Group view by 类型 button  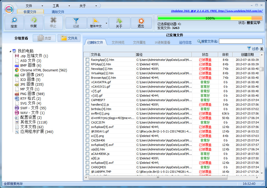[44, 38]
